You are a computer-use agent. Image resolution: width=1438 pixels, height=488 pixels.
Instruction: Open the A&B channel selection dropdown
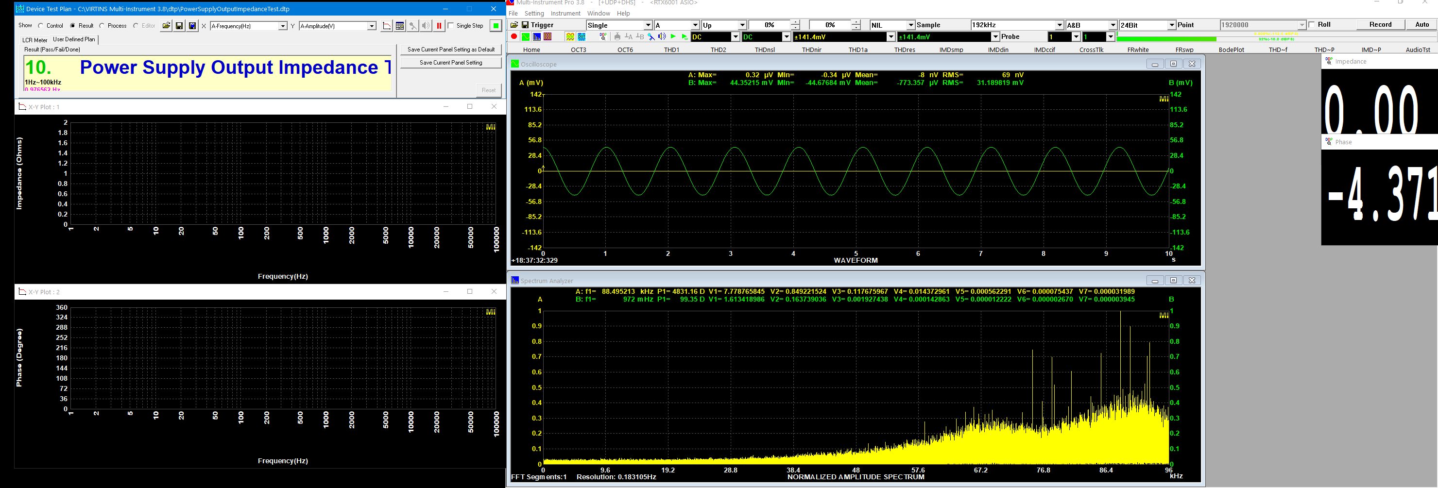[1113, 25]
